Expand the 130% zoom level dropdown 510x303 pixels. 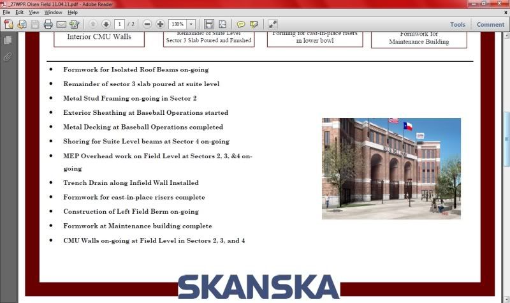[x=191, y=25]
